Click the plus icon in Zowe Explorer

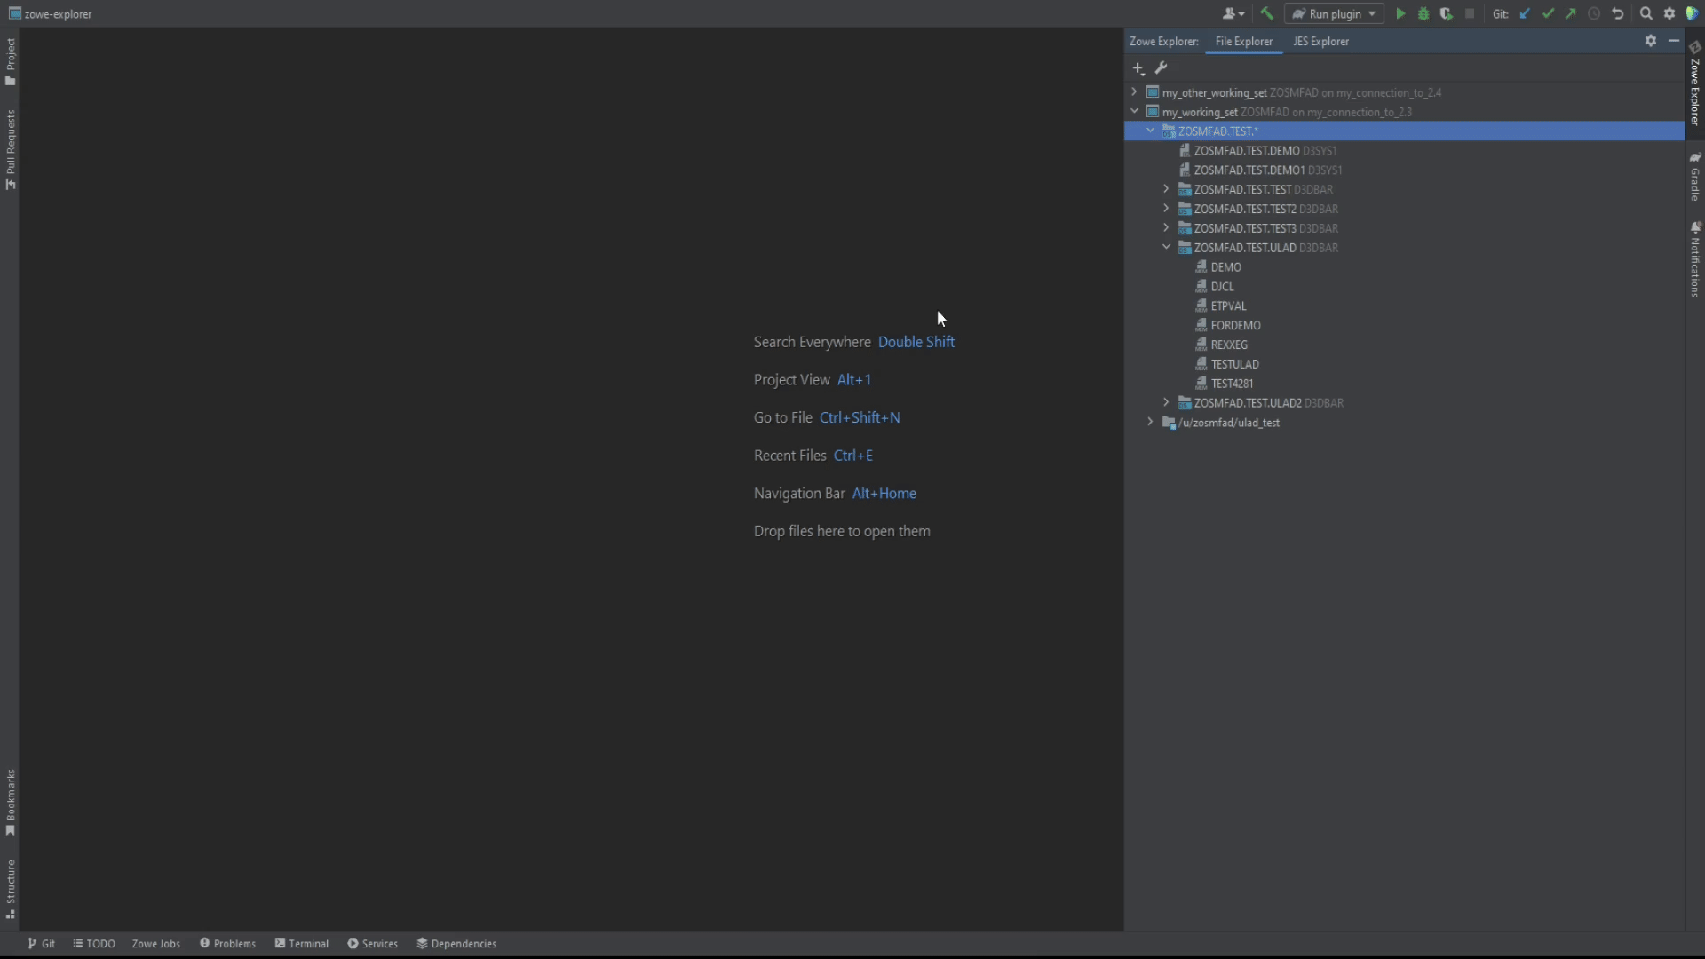(1138, 68)
